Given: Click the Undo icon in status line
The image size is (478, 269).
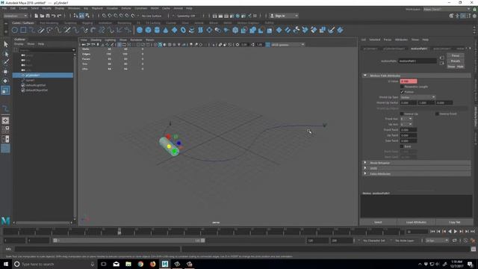Looking at the screenshot, I should point(54,16).
